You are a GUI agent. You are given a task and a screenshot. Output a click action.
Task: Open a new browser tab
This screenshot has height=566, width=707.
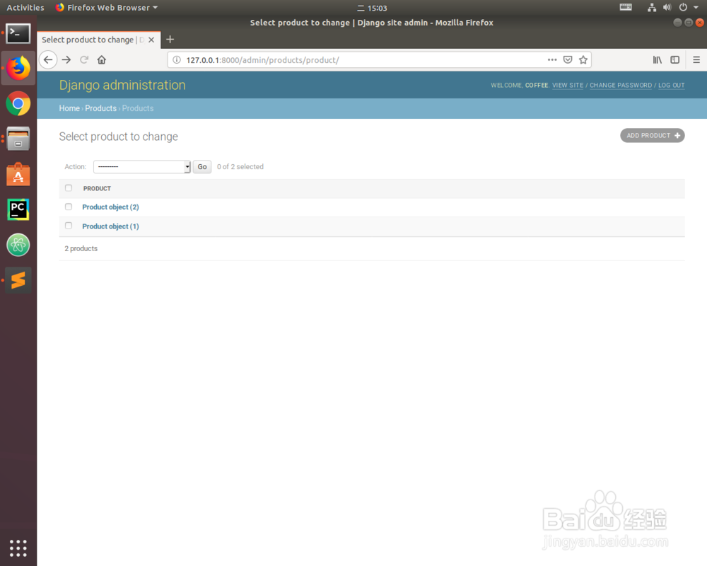click(170, 40)
